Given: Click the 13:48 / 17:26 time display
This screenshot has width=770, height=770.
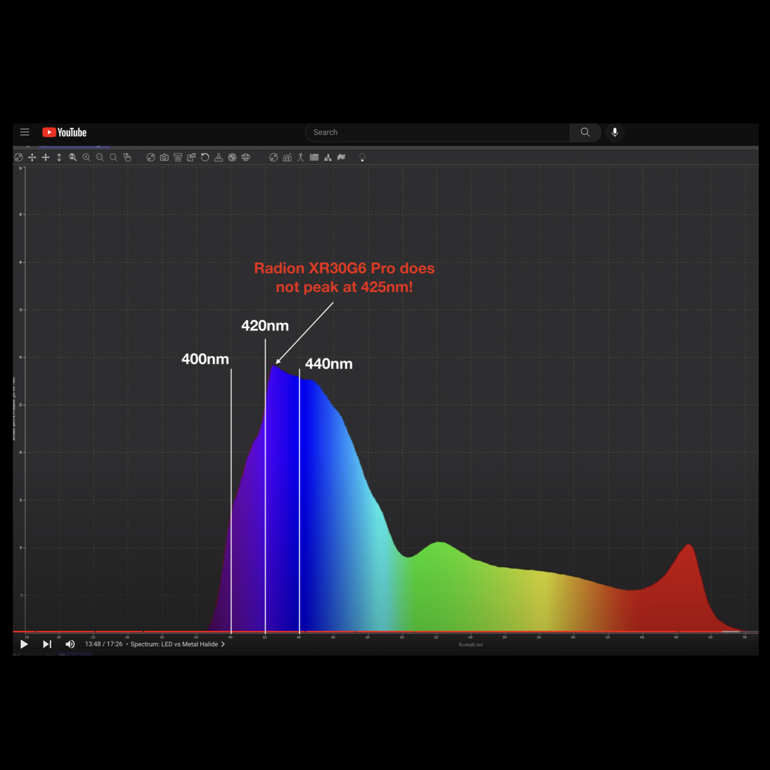Looking at the screenshot, I should coord(103,644).
